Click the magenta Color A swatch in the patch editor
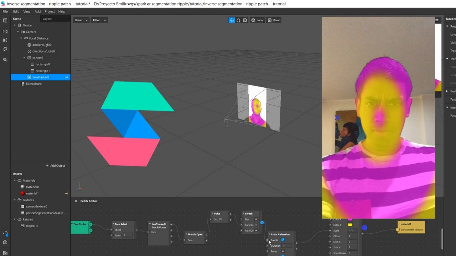The height and width of the screenshot is (256, 456). point(350,219)
